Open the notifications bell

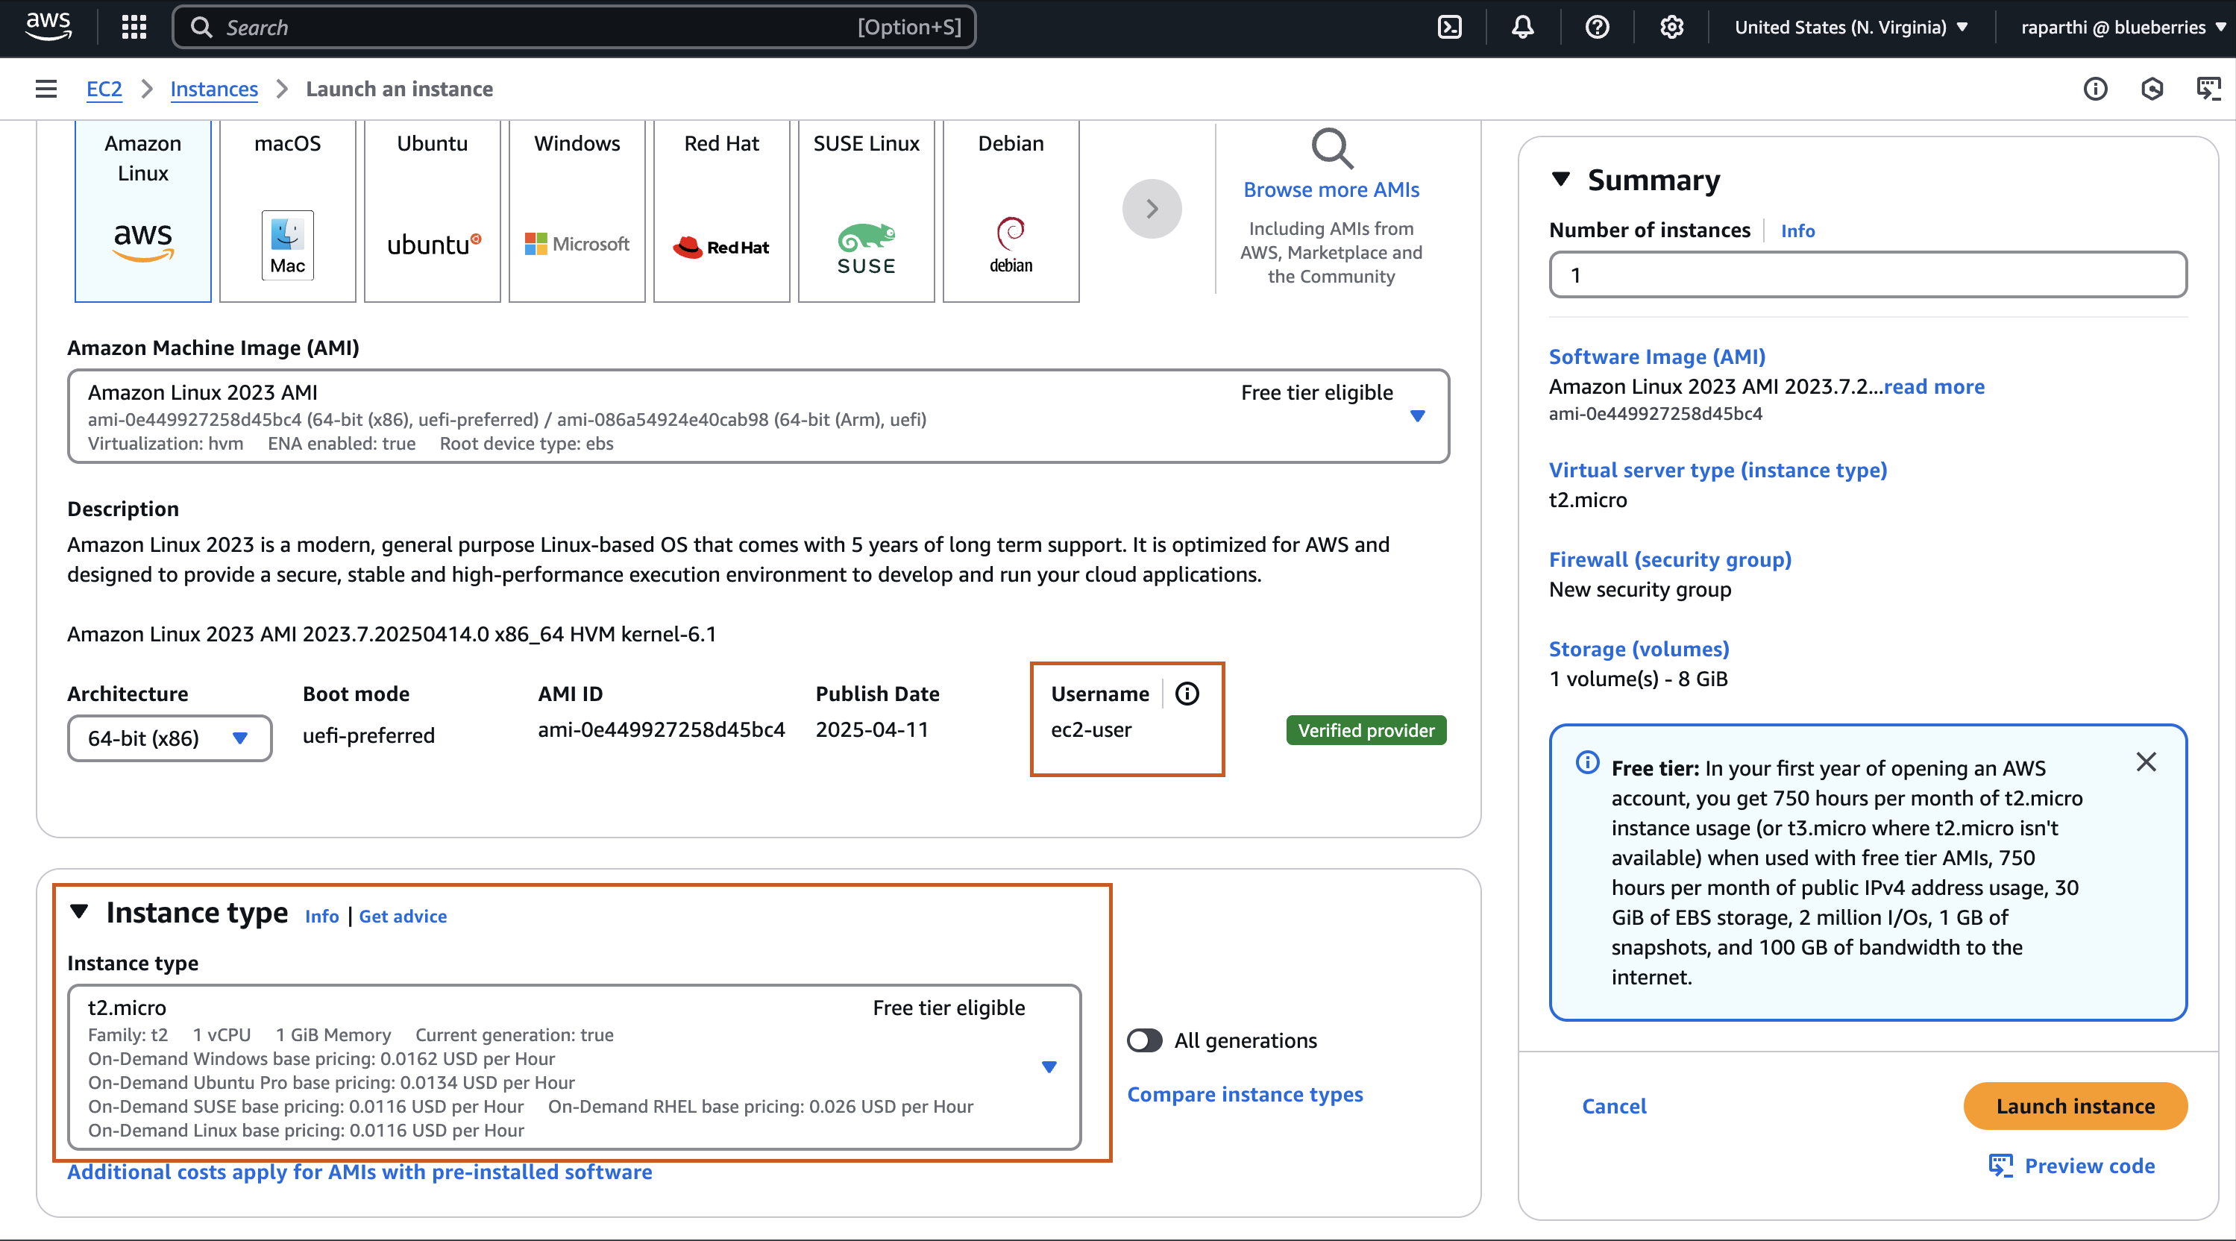(1522, 27)
